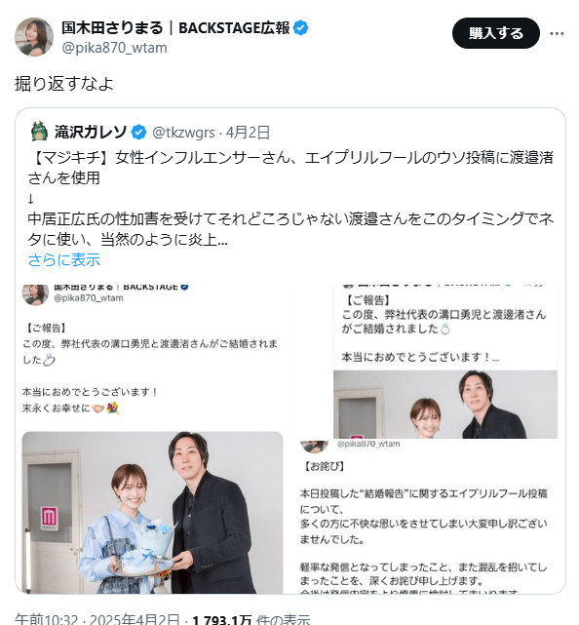The image size is (579, 625).
Task: Expand the quoted text with さらに表示
Action: click(63, 260)
